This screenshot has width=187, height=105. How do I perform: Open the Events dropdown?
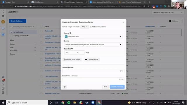pos(93,45)
